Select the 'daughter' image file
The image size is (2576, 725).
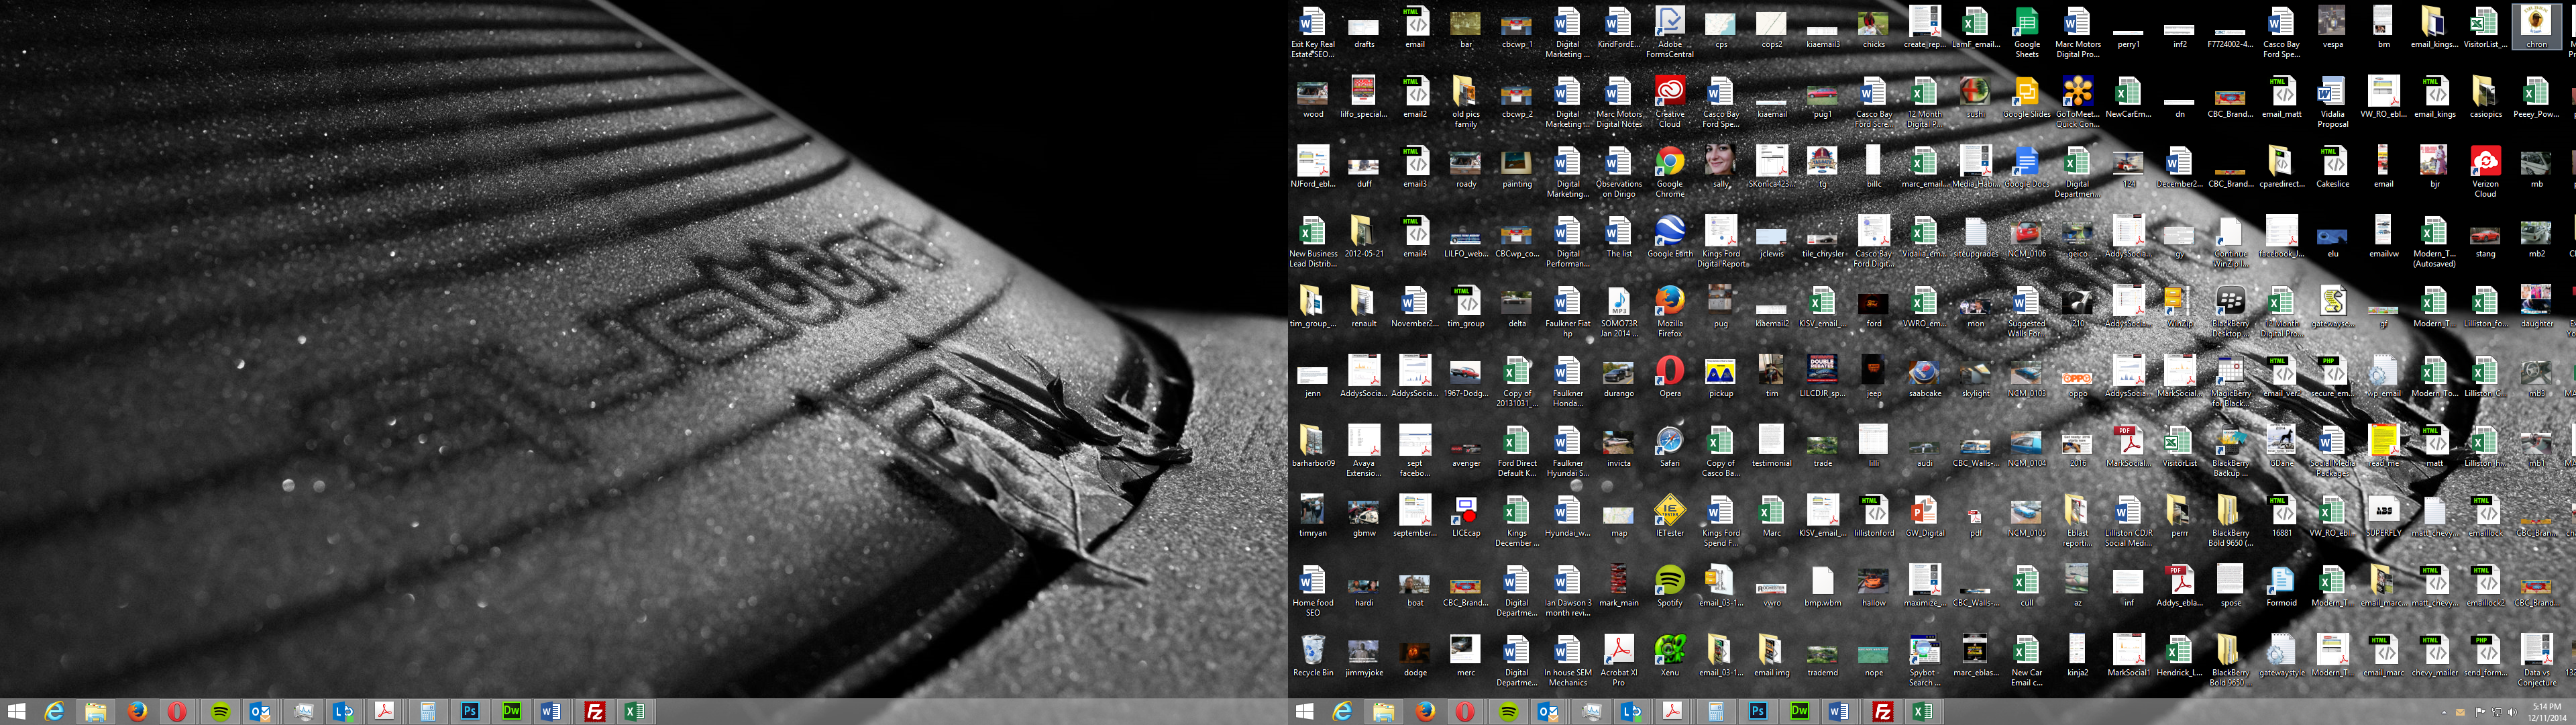[x=2536, y=306]
